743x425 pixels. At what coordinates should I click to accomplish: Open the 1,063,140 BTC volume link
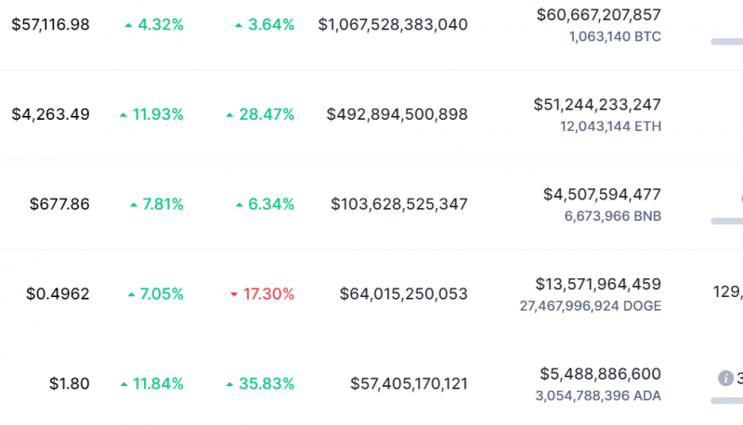point(615,37)
